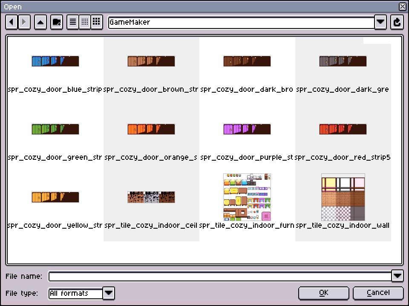Select the dark brown door sprite thumbnail
Image resolution: width=409 pixels, height=306 pixels.
pyautogui.click(x=247, y=61)
